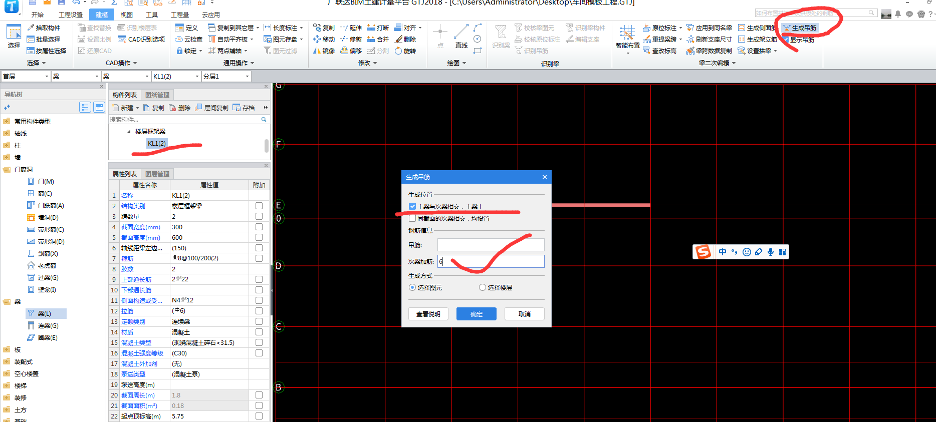The width and height of the screenshot is (936, 422).
Task: Select the 批量选择 batch selection tool
Action: pyautogui.click(x=44, y=39)
